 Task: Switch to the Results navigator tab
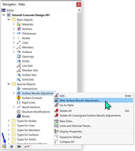point(27,146)
